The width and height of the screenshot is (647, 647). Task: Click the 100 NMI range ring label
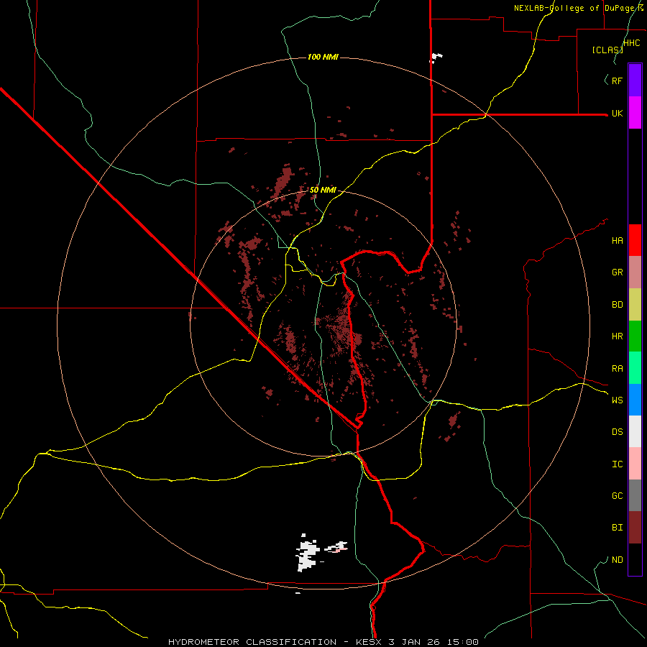click(x=323, y=57)
